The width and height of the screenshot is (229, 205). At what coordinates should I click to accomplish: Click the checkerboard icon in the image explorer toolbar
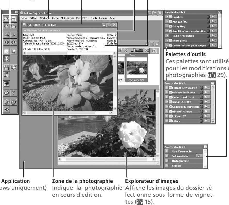click(x=147, y=50)
